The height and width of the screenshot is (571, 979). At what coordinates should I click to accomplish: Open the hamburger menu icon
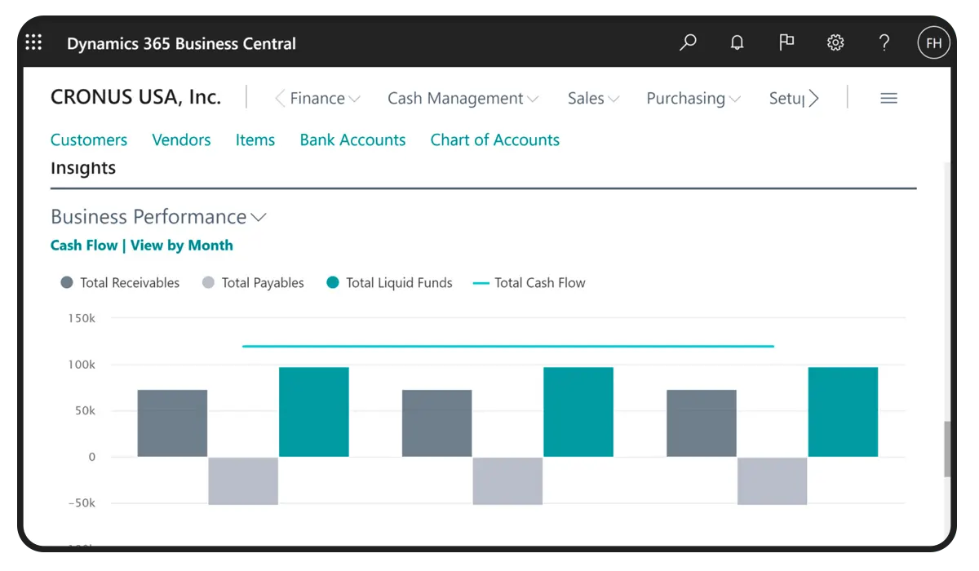[x=889, y=99]
